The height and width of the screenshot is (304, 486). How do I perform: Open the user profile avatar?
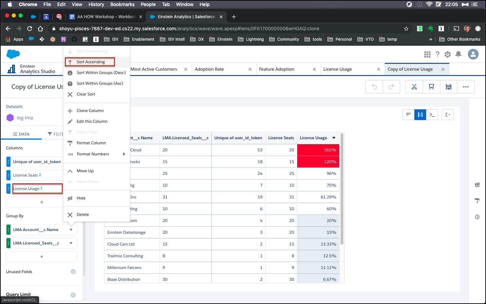tap(473, 54)
